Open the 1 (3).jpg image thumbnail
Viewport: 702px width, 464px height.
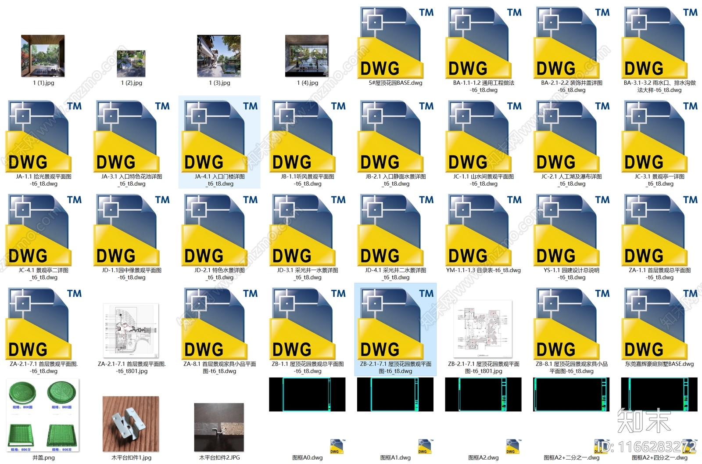point(219,56)
